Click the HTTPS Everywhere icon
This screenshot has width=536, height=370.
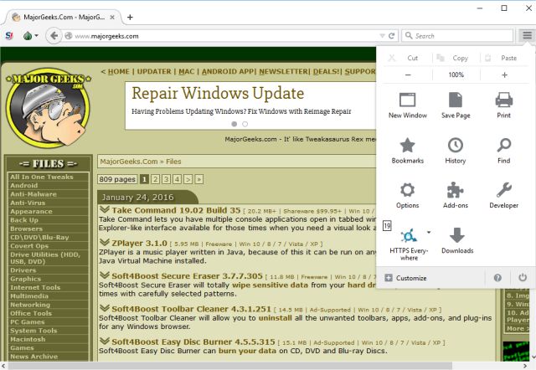click(x=409, y=236)
